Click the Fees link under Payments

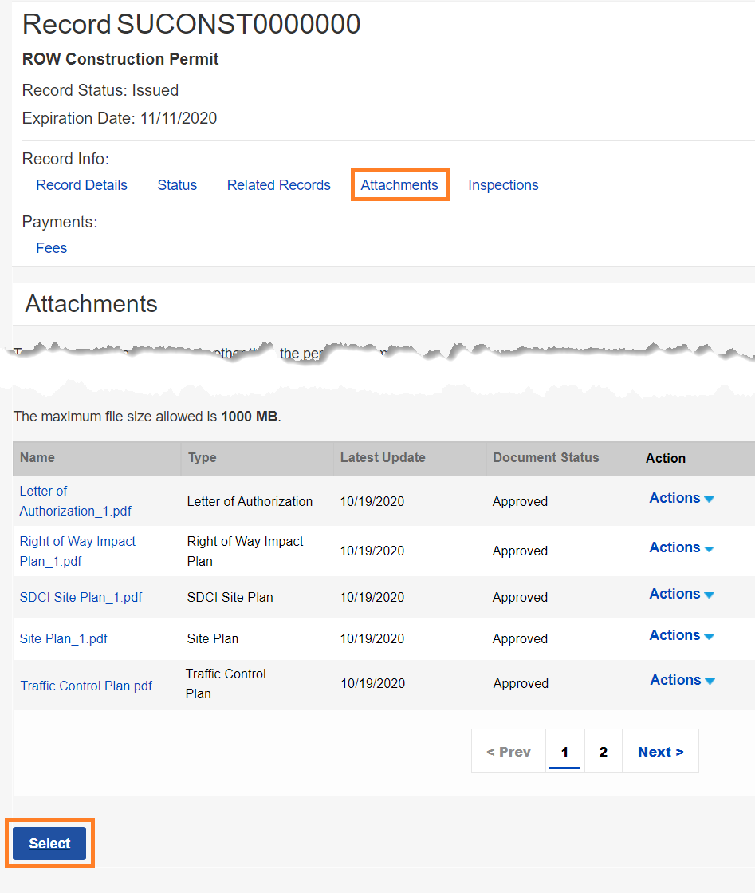point(52,248)
